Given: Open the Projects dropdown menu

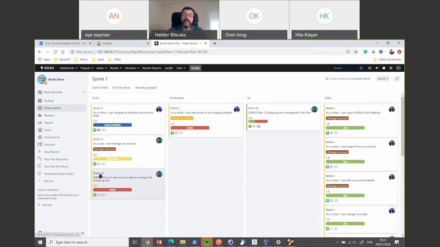Looking at the screenshot, I should pos(86,68).
